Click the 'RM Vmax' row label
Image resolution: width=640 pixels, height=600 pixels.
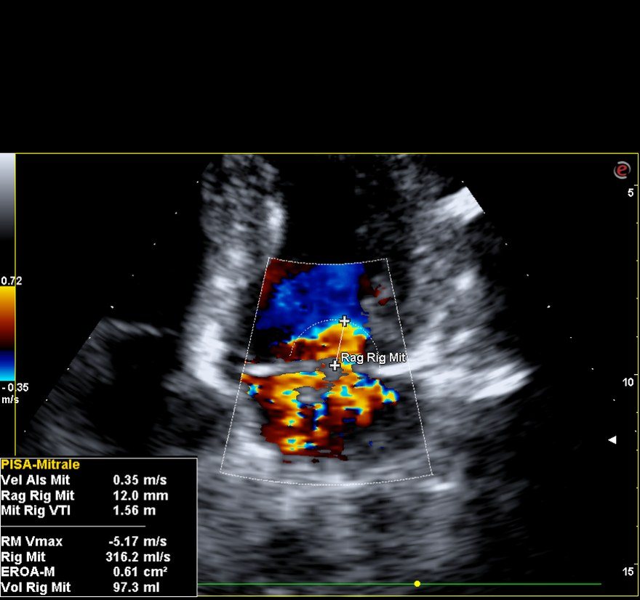coord(32,541)
